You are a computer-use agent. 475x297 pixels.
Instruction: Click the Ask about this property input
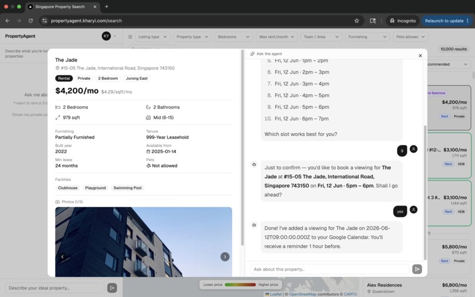[329, 269]
